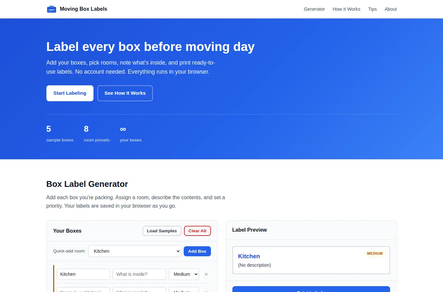Go to How It Works nav item
This screenshot has width=443, height=292.
tap(346, 9)
